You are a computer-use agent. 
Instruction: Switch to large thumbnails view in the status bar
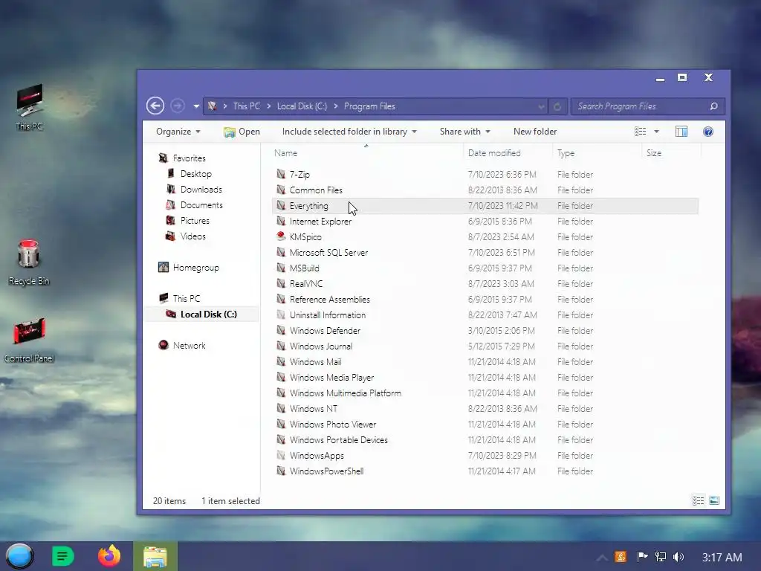[714, 500]
